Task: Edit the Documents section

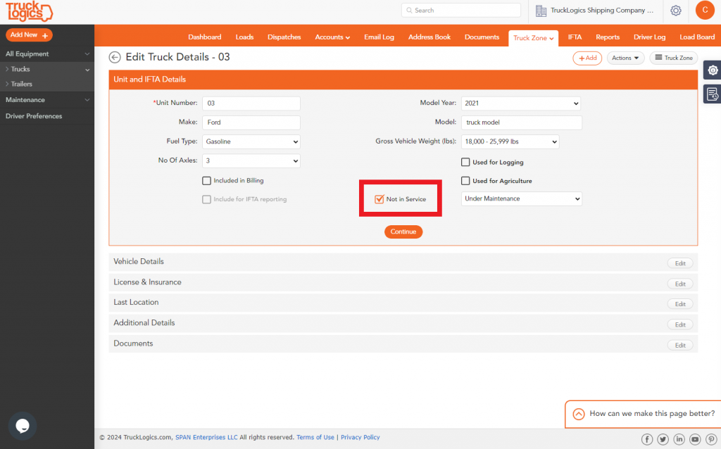Action: click(x=680, y=346)
